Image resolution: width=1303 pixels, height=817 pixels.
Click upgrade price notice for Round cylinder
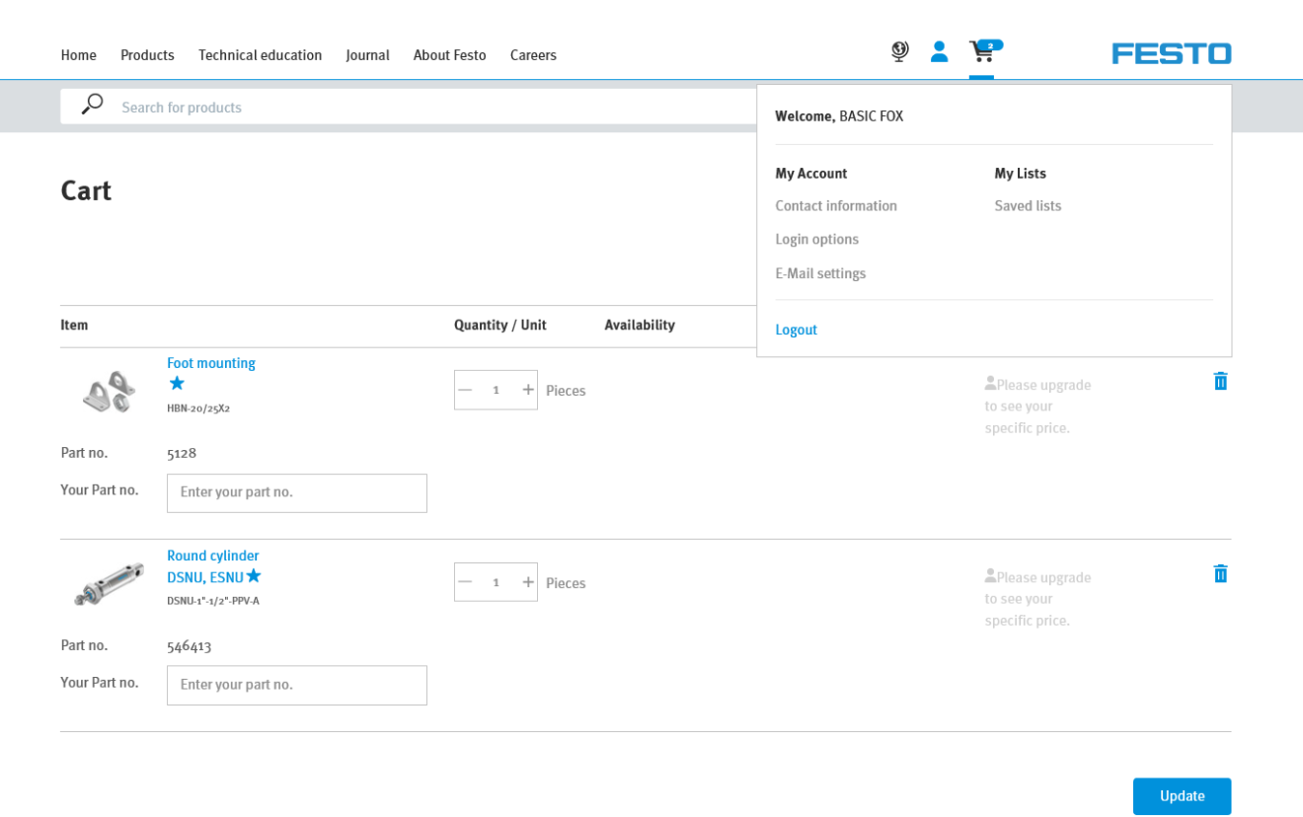click(1037, 599)
